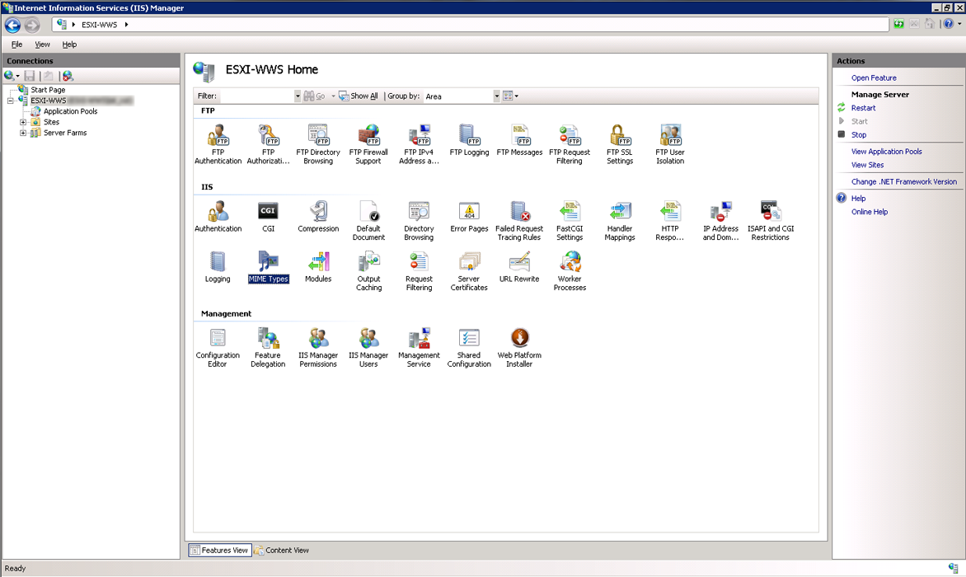Select the Error Pages icon
Screen dimensions: 966x577
tap(469, 217)
